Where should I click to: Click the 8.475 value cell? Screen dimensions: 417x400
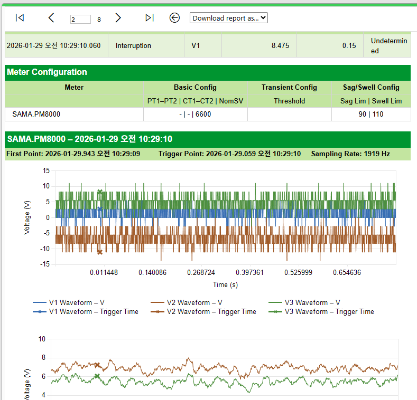[260, 46]
